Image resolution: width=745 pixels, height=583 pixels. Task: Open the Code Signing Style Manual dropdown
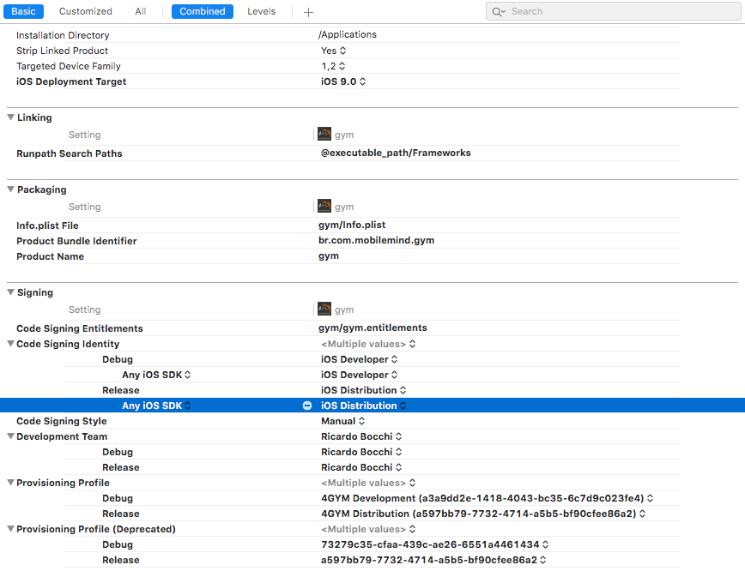343,421
